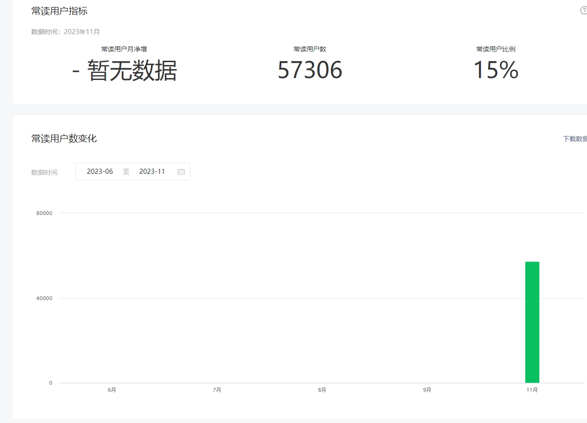Click the 常读用户比例 metric label
This screenshot has width=587, height=423.
click(496, 49)
